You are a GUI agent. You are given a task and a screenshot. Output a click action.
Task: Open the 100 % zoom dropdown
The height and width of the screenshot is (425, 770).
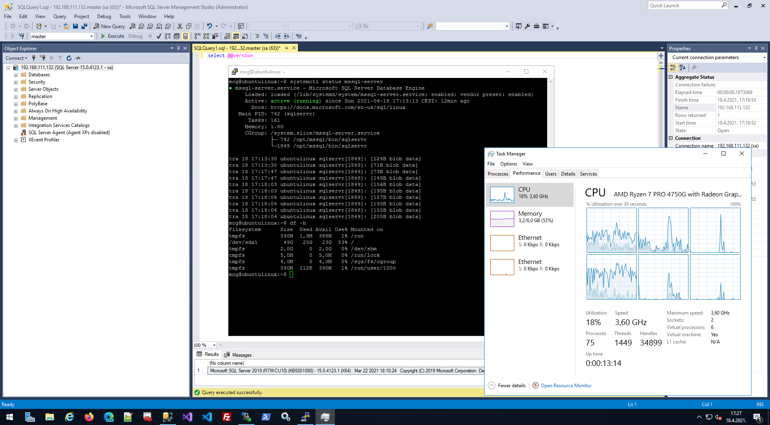[214, 345]
